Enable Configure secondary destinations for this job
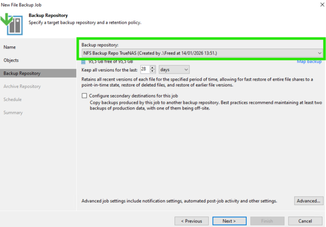The image size is (326, 227). (84, 95)
